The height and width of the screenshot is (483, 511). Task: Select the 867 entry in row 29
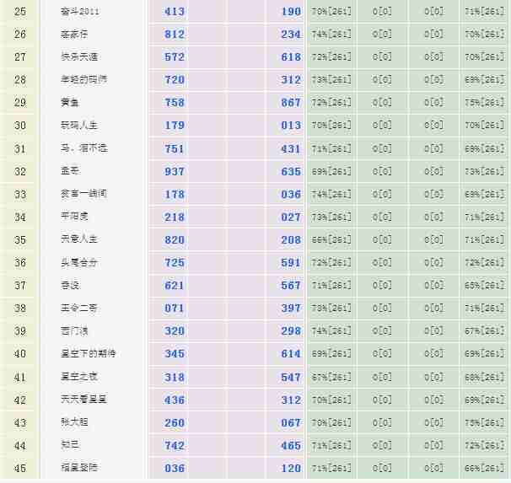click(x=291, y=103)
